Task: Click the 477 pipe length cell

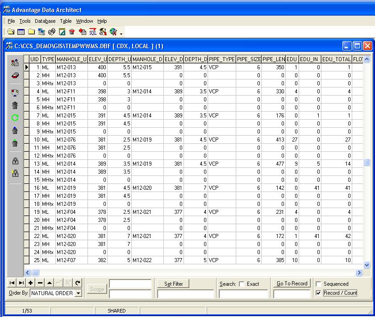Action: tap(273, 164)
